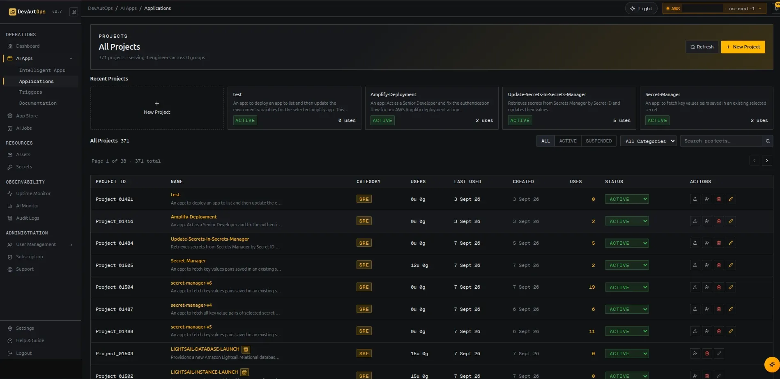This screenshot has height=379, width=780.
Task: Toggle the Light theme switch
Action: (641, 9)
